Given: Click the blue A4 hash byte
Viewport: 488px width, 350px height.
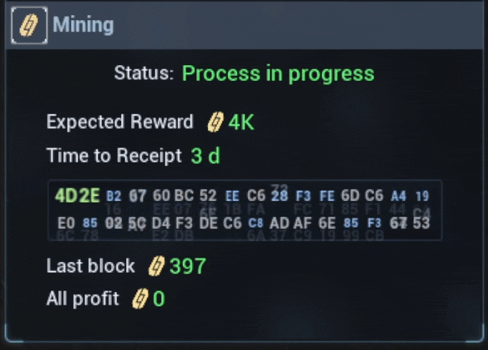Looking at the screenshot, I should click(x=398, y=196).
